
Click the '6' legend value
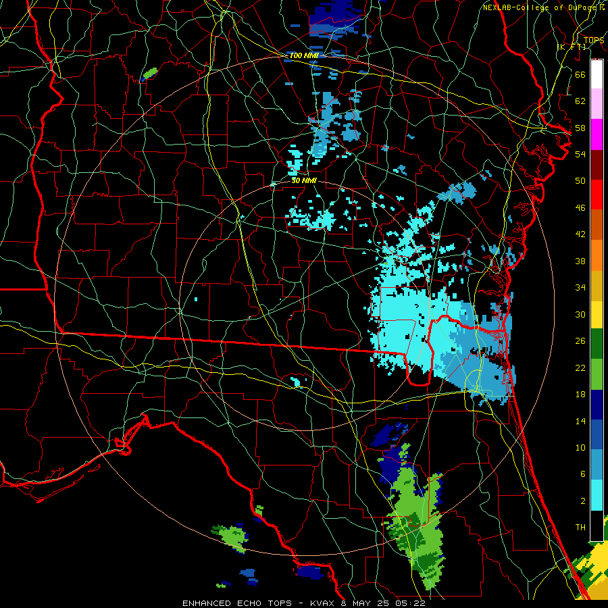(582, 474)
